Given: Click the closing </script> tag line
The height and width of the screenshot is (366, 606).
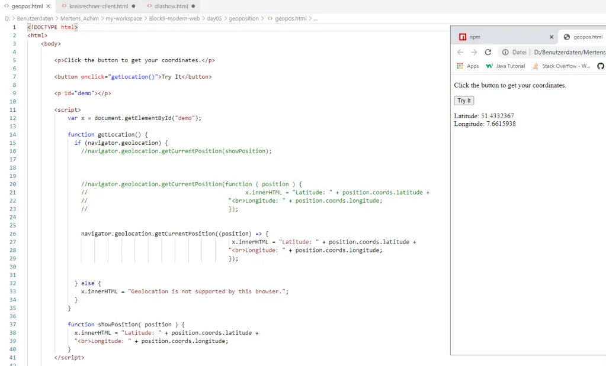Looking at the screenshot, I should point(69,358).
